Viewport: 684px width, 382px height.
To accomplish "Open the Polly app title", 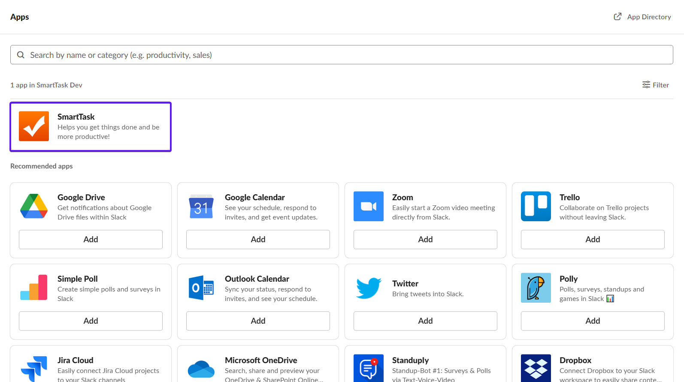I will point(569,279).
